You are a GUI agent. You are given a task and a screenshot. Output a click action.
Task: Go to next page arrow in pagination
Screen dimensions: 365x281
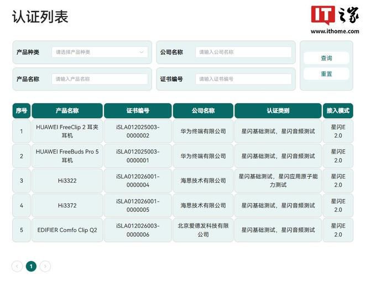point(45,266)
